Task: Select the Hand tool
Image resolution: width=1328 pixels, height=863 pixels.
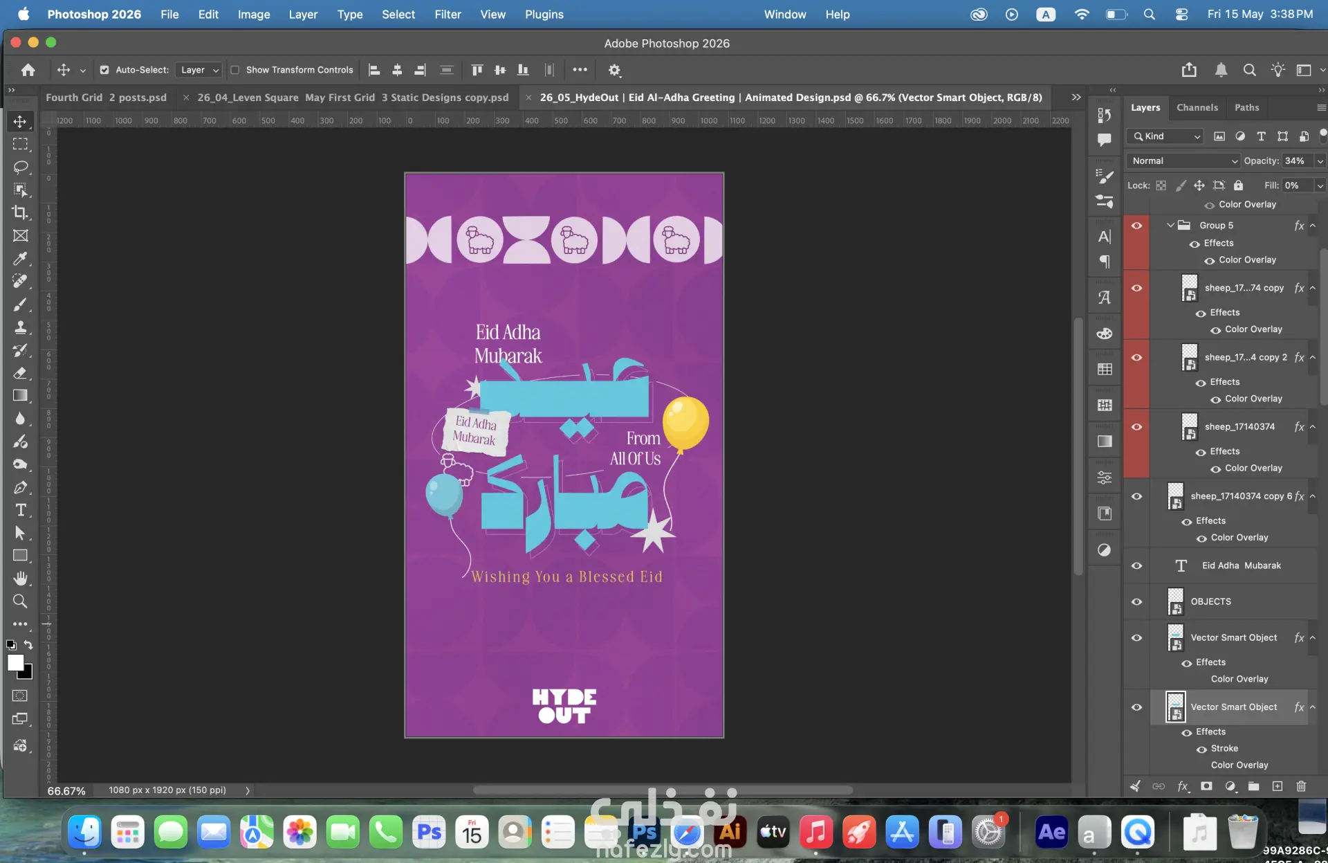Action: (21, 579)
